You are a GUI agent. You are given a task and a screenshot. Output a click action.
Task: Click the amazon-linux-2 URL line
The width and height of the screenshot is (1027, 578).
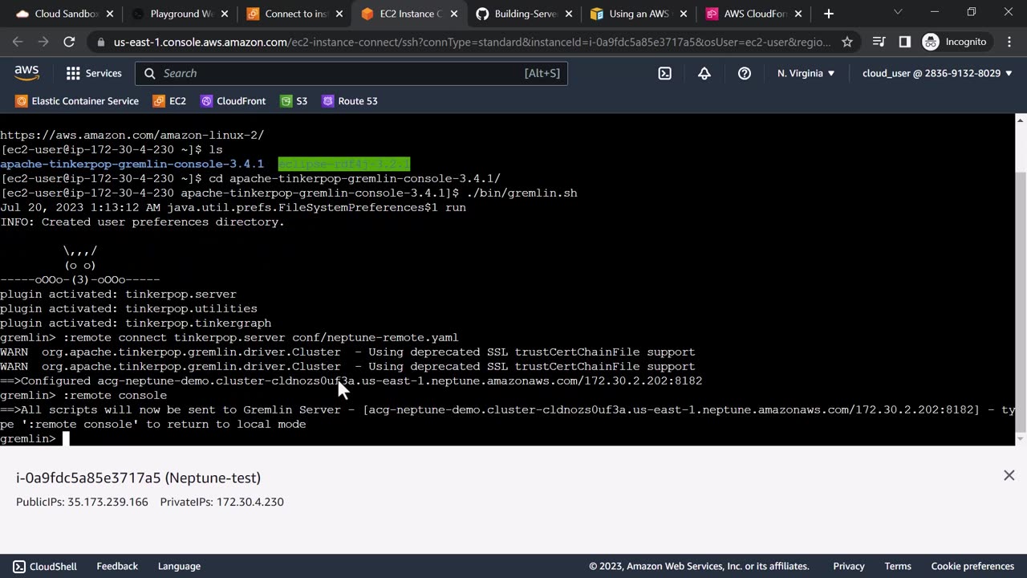pos(132,135)
